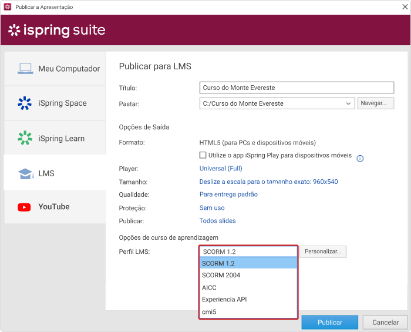The width and height of the screenshot is (411, 332).
Task: Click the graduation cap LMS icon
Action: [26, 173]
